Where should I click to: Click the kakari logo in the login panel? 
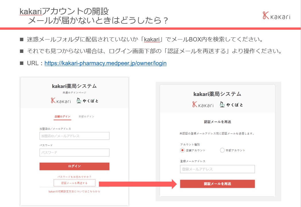(x=61, y=101)
